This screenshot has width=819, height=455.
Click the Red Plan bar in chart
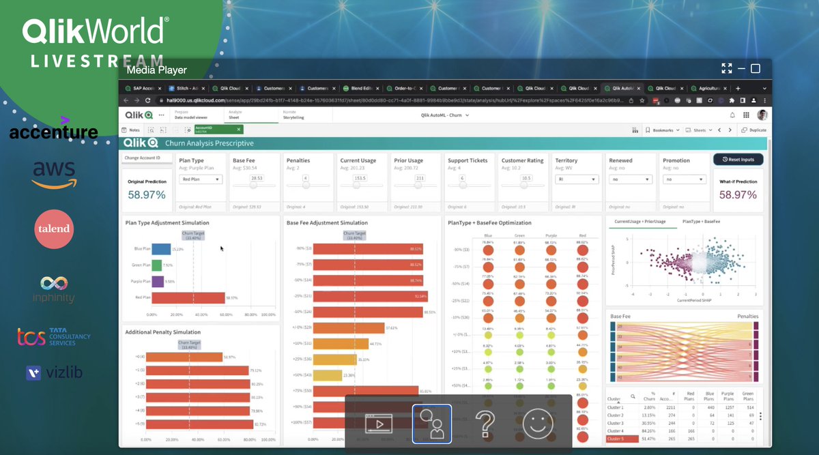(188, 297)
